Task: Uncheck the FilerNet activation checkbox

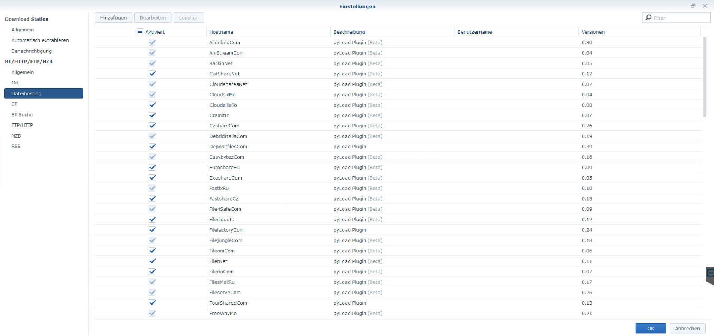Action: [152, 261]
